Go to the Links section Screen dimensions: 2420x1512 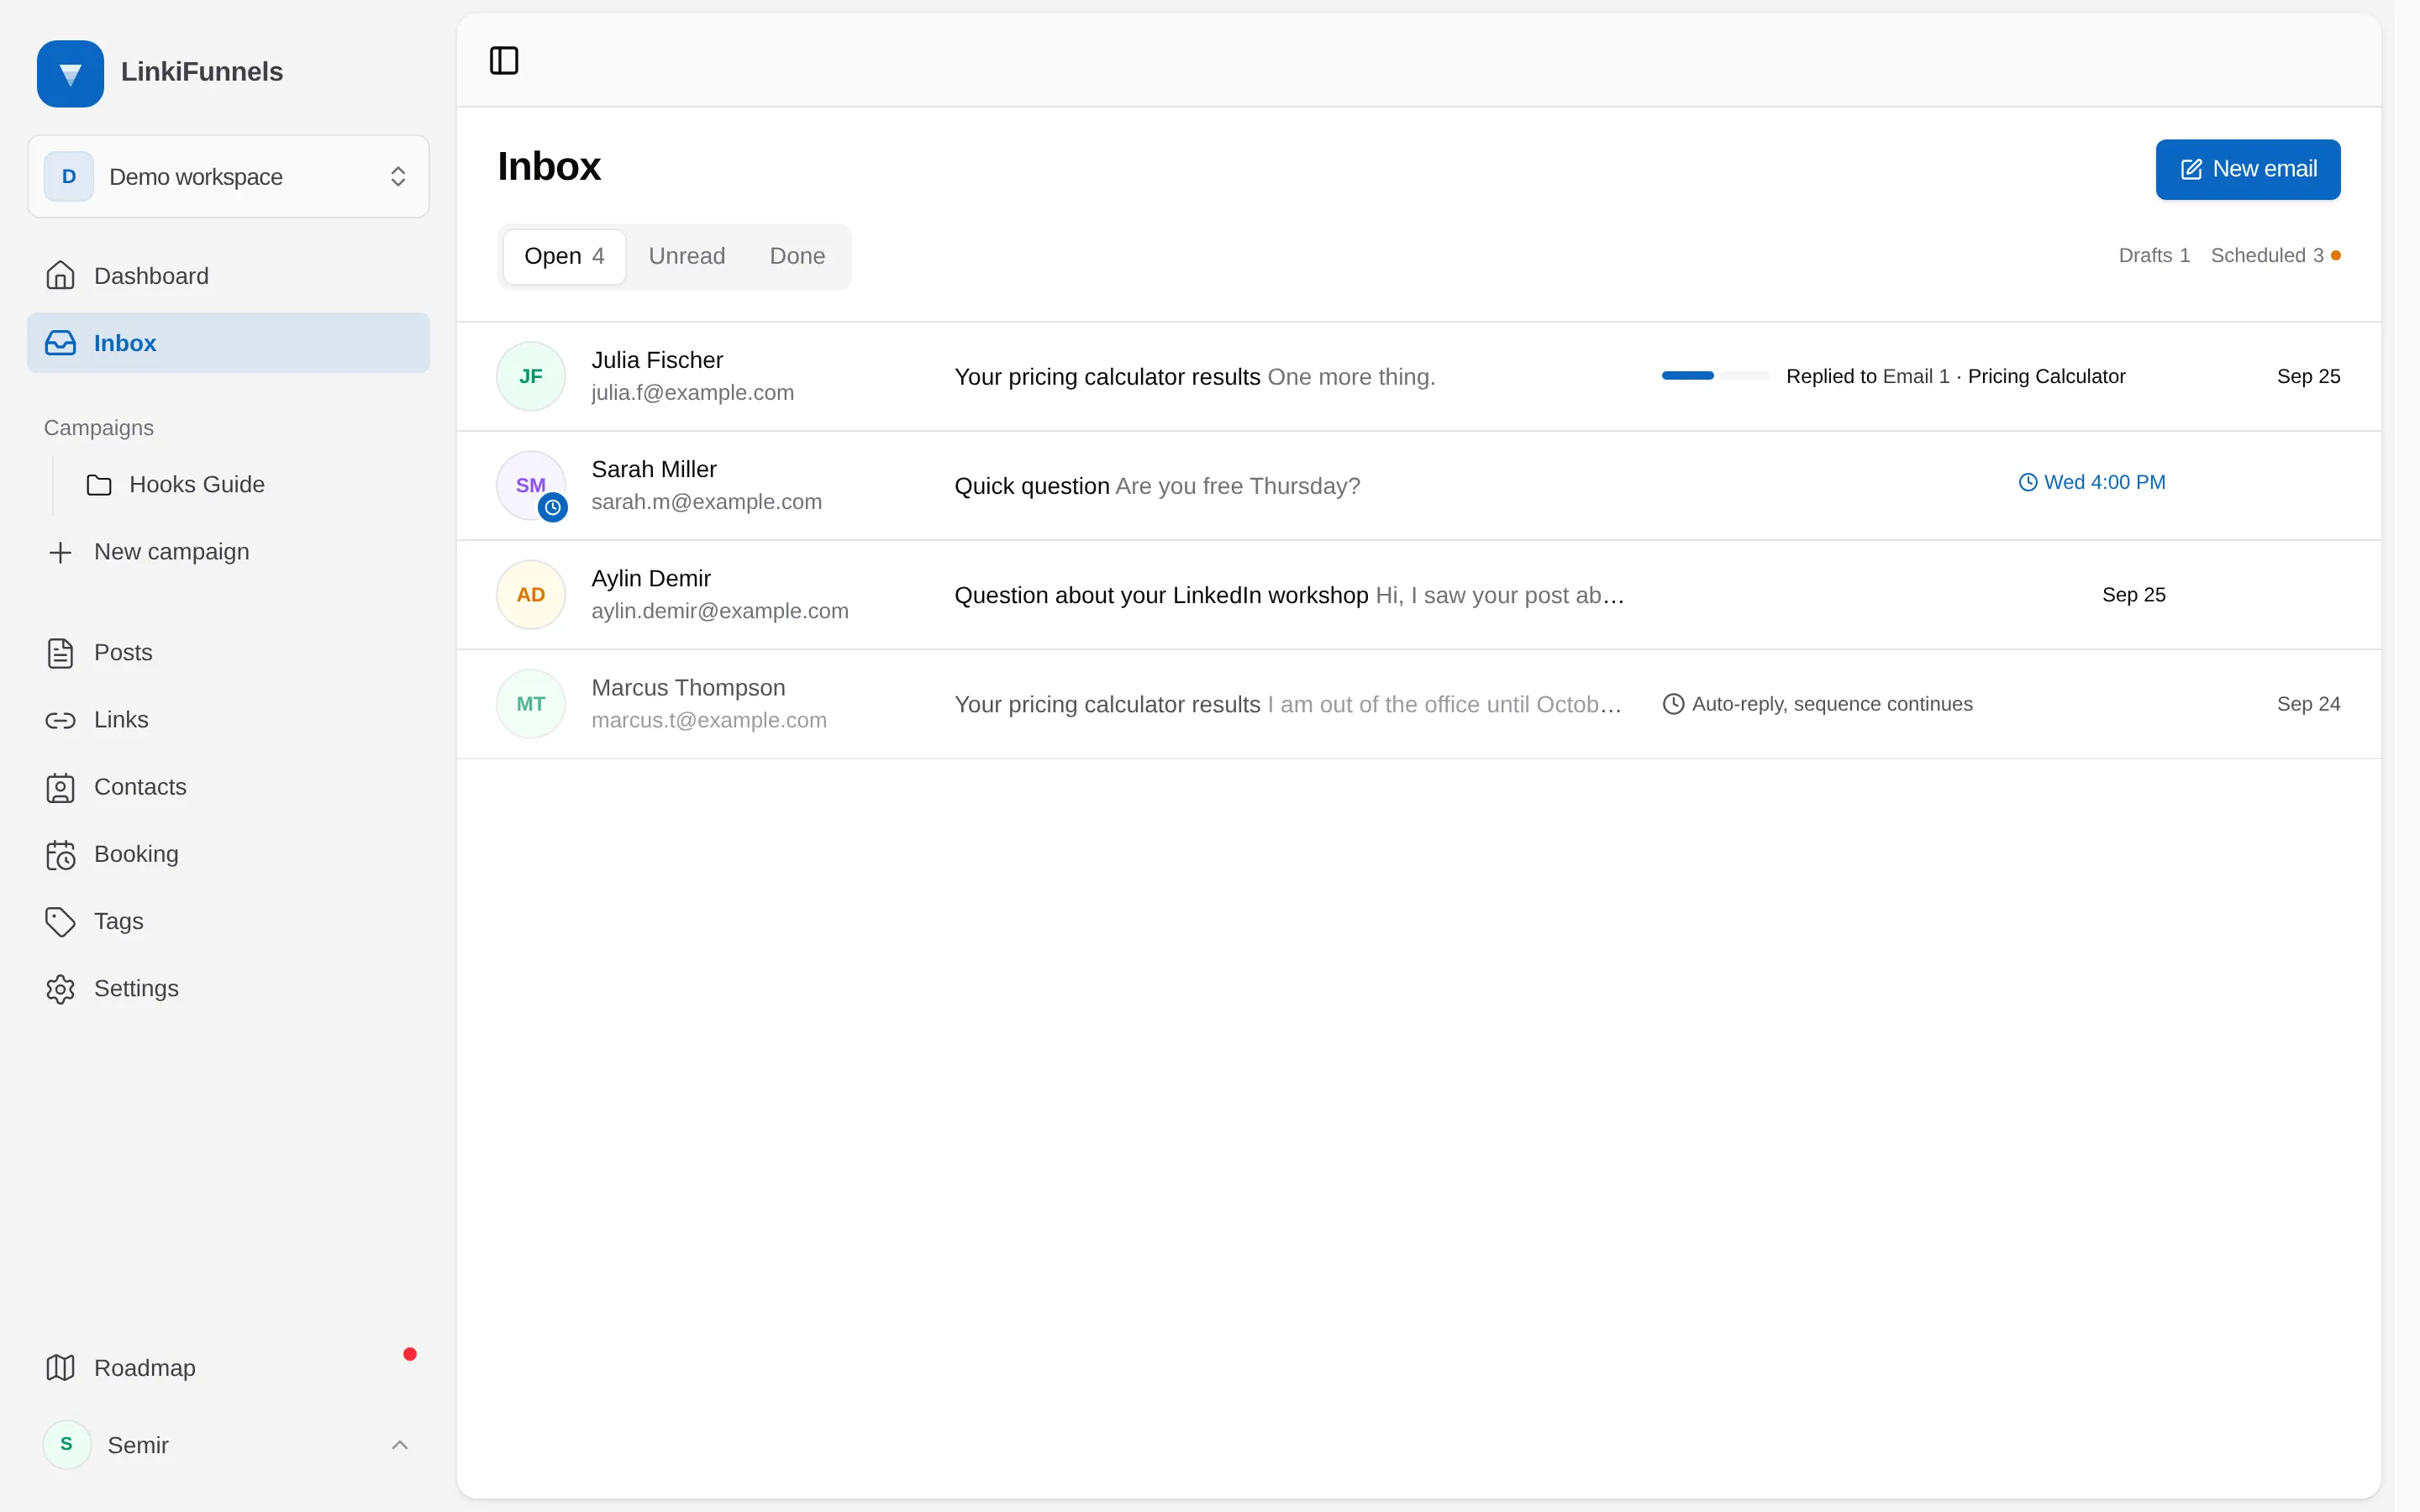coord(228,720)
